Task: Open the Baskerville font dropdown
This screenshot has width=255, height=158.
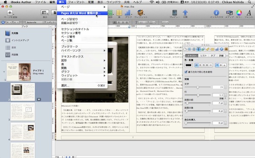Action: click(x=35, y=22)
